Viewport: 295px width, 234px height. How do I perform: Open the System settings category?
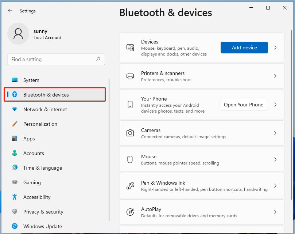(31, 80)
